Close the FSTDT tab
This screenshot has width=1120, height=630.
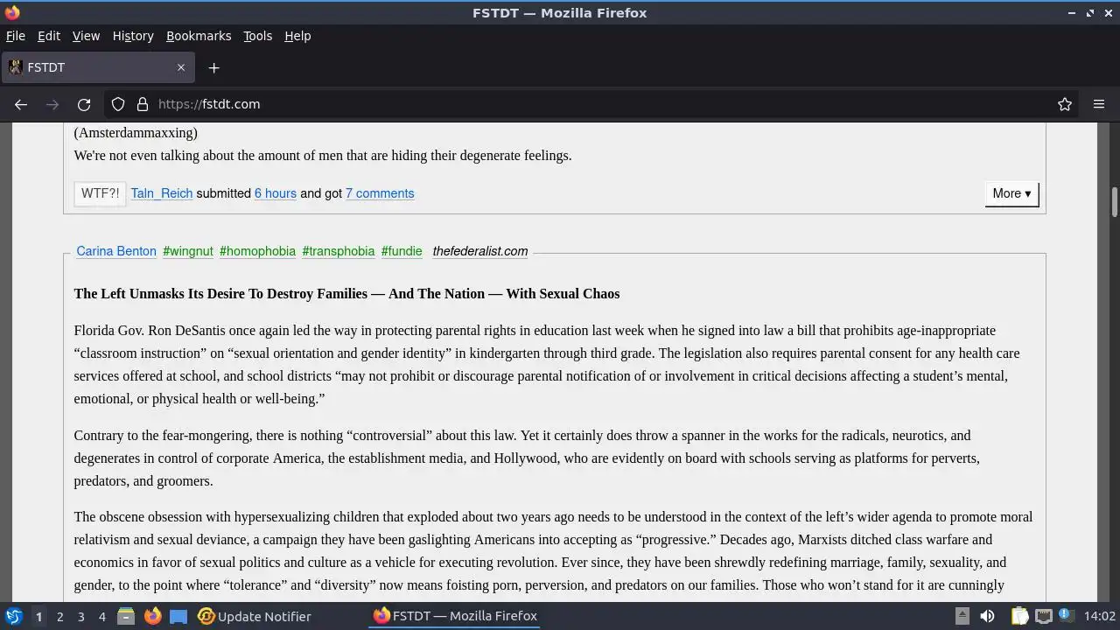point(181,67)
